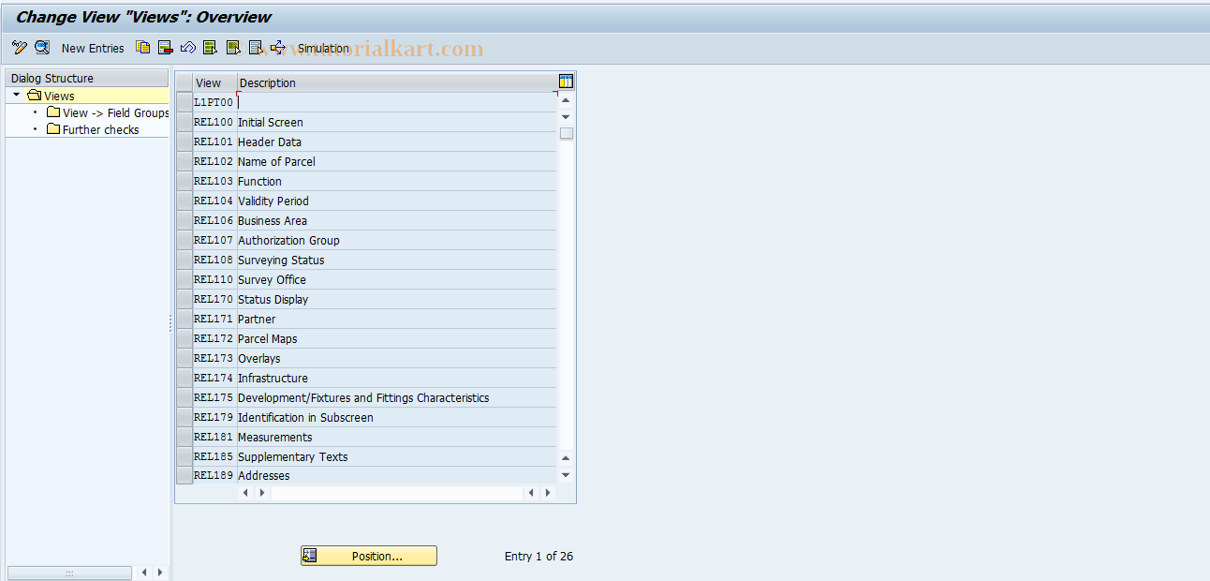Select row selector for REL101

click(184, 142)
